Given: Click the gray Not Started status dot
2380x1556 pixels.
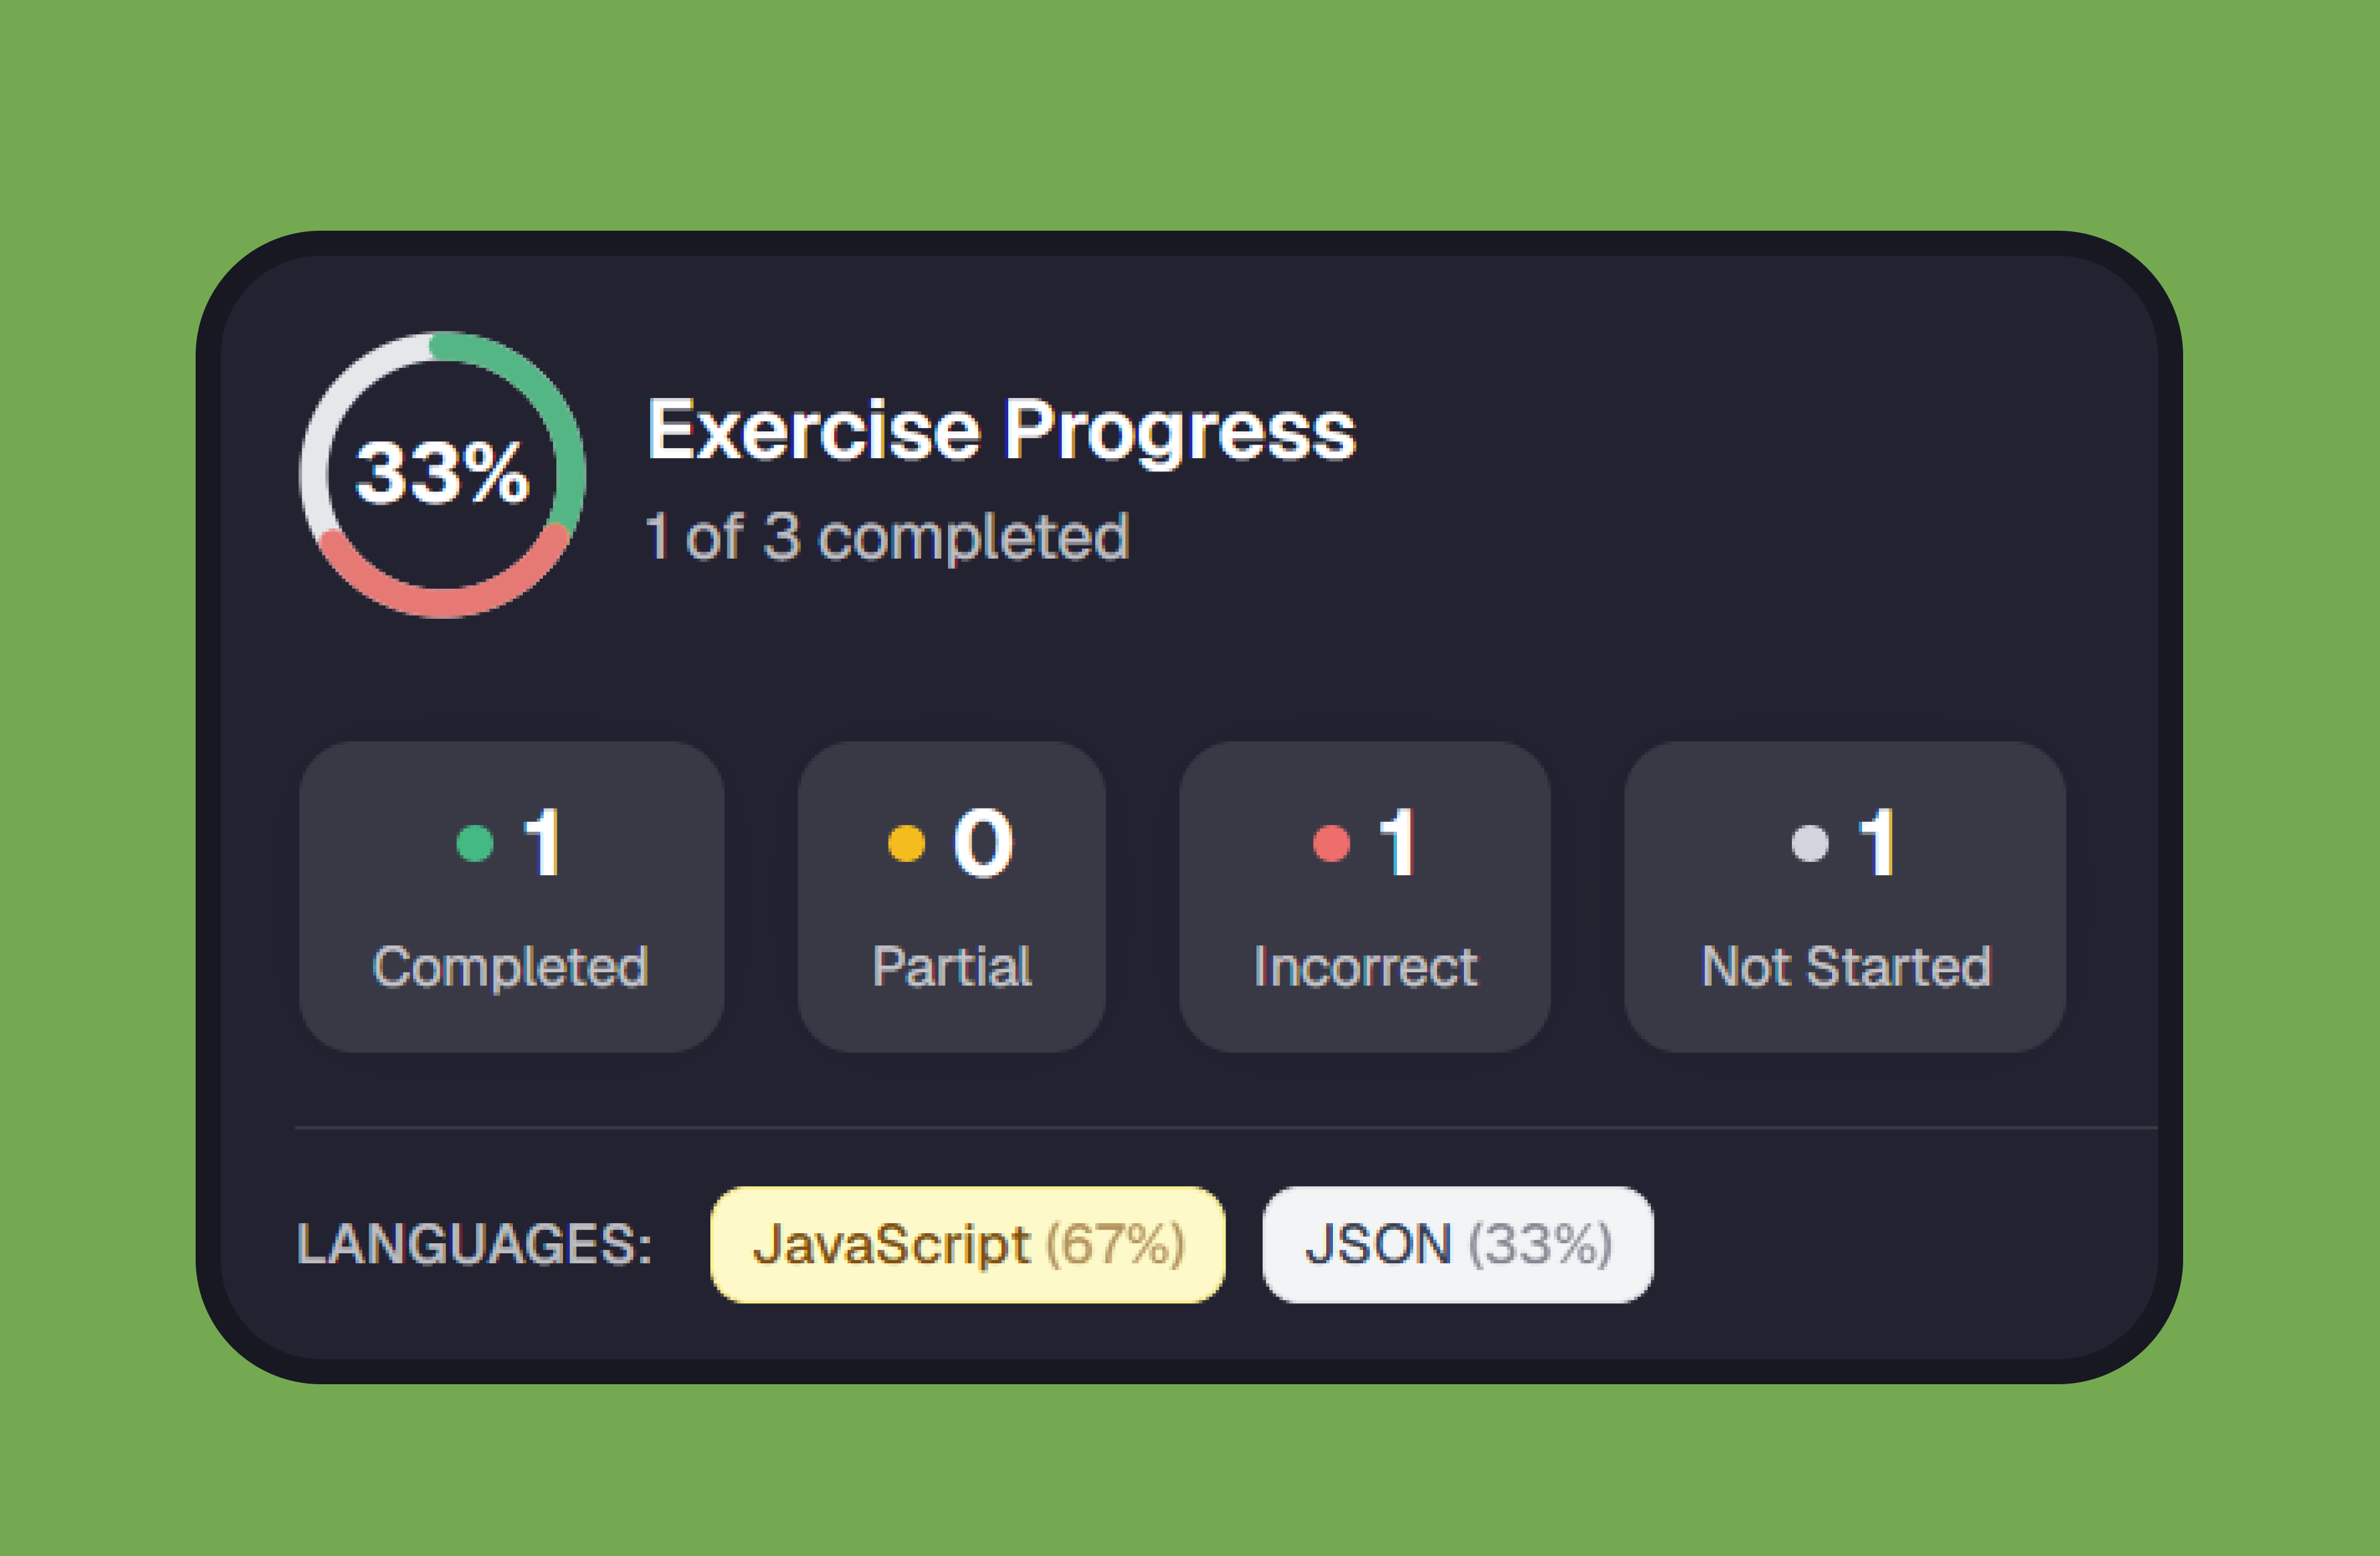Looking at the screenshot, I should (1810, 842).
